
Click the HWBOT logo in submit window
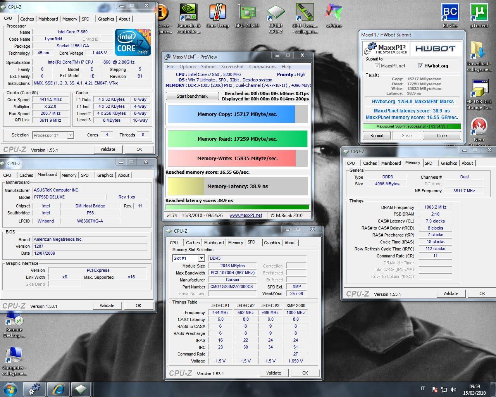pyautogui.click(x=435, y=48)
